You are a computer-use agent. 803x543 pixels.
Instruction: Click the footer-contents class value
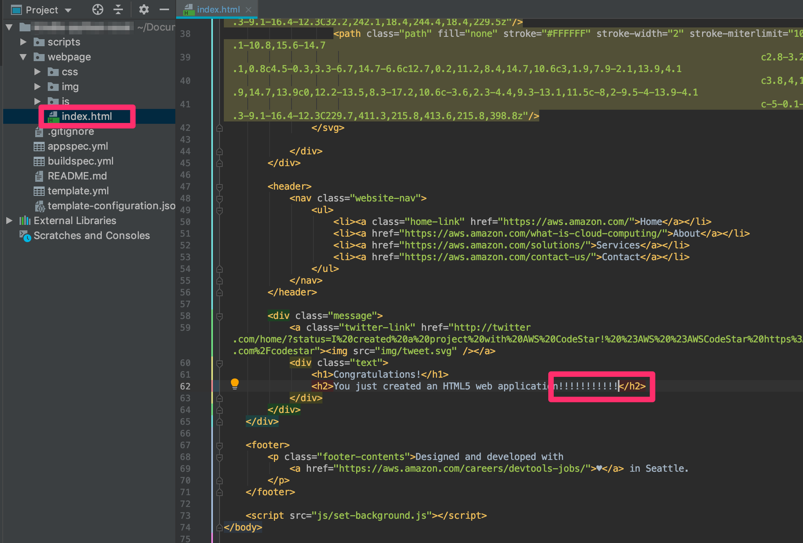point(363,457)
